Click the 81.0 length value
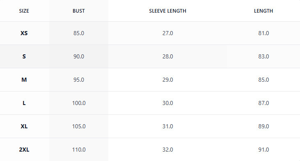The image size is (300, 161). tap(263, 33)
